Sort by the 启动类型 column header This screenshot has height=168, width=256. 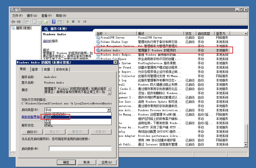tap(205, 33)
